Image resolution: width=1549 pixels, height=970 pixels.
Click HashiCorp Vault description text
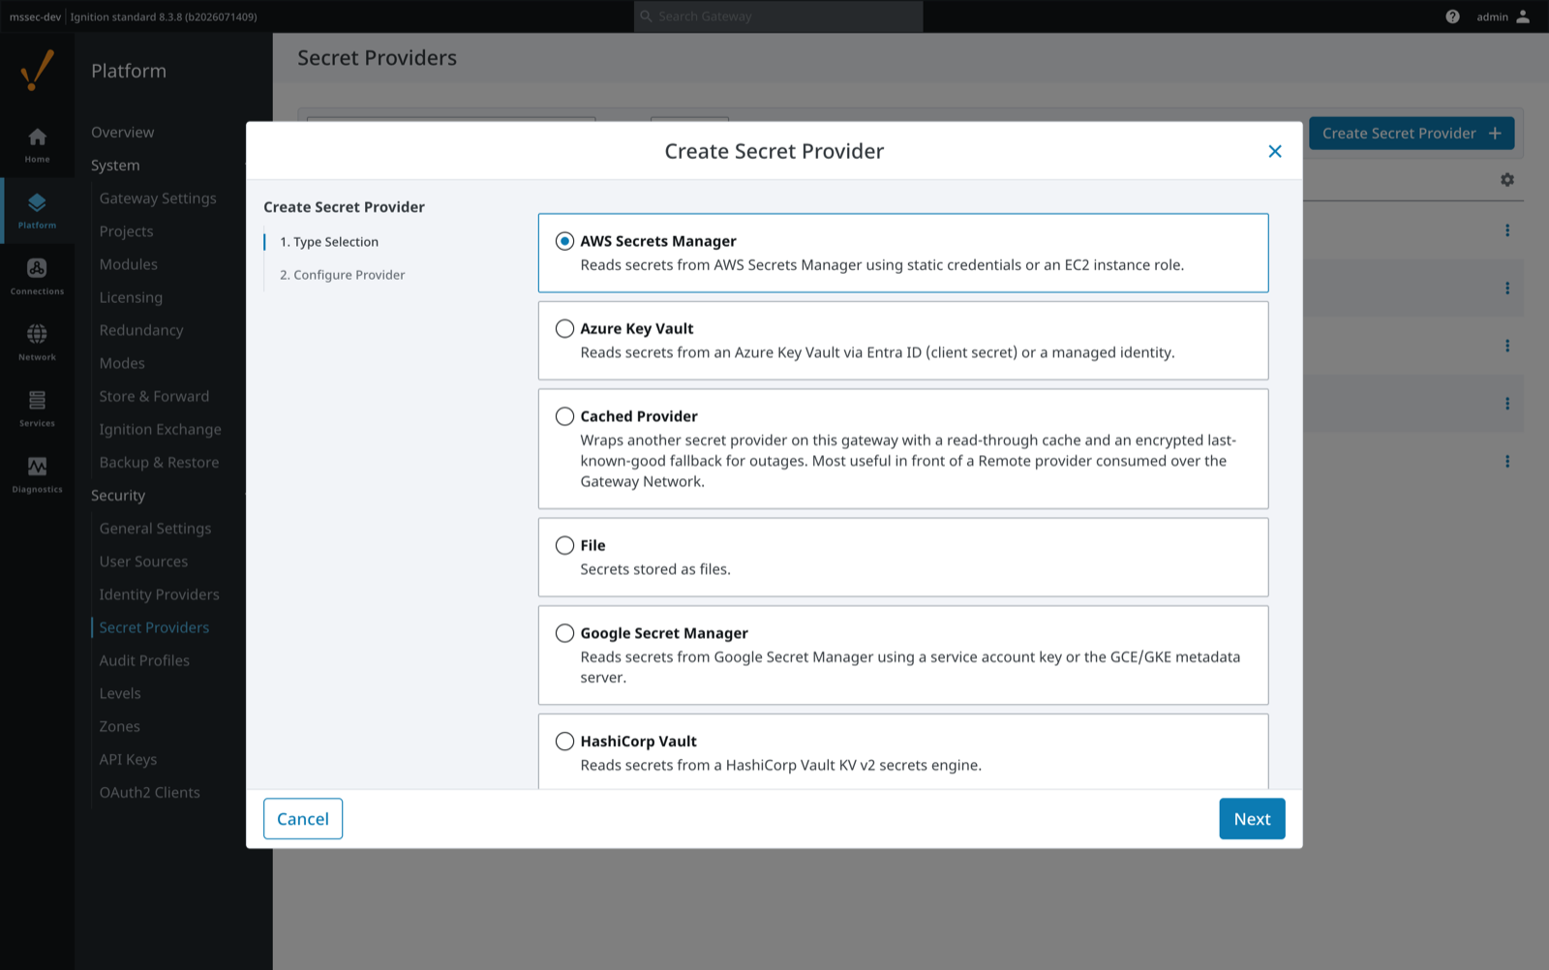pos(780,765)
